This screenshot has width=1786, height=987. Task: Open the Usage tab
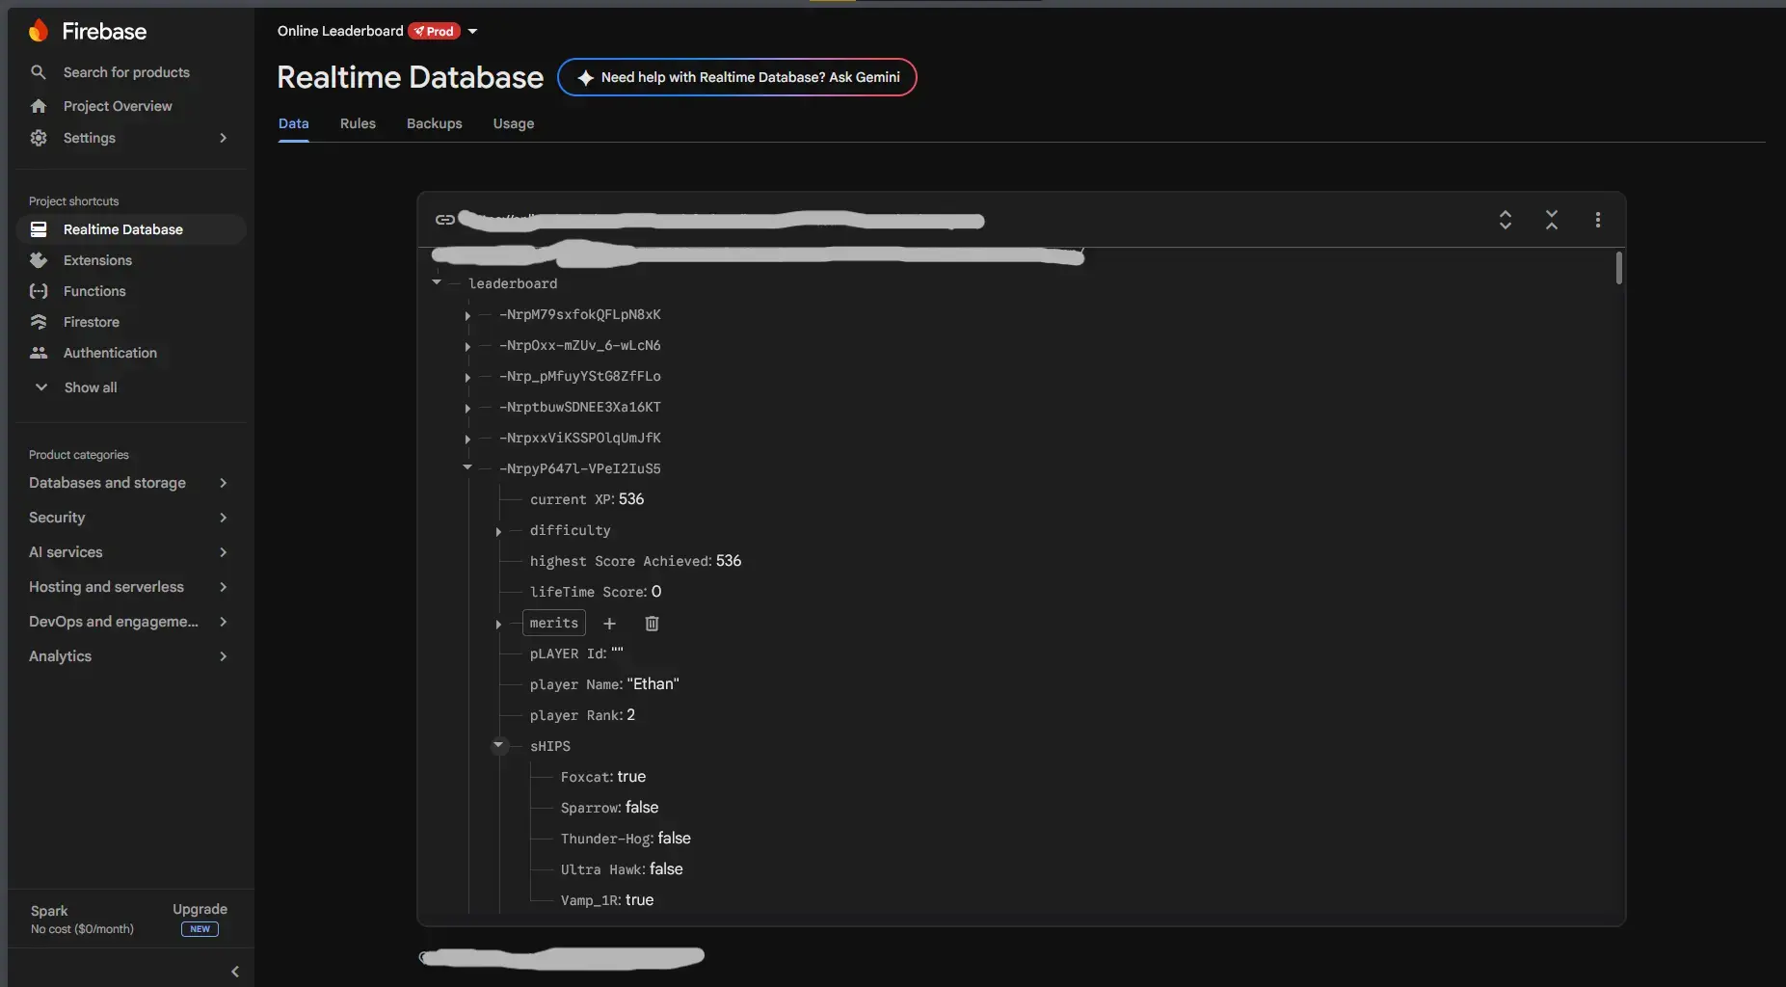tap(513, 123)
